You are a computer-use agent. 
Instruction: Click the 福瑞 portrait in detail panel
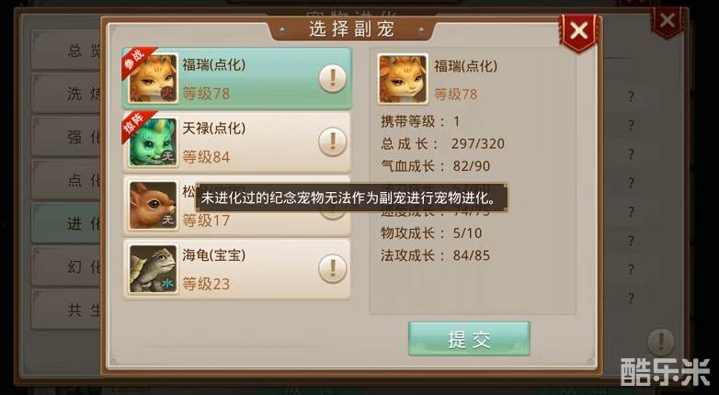(x=403, y=79)
